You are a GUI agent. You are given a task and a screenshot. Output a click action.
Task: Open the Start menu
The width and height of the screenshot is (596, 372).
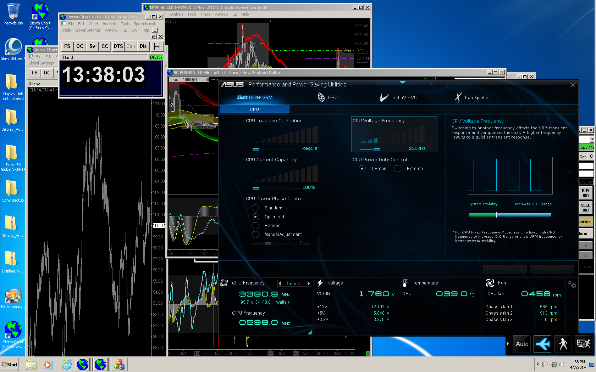(x=10, y=364)
